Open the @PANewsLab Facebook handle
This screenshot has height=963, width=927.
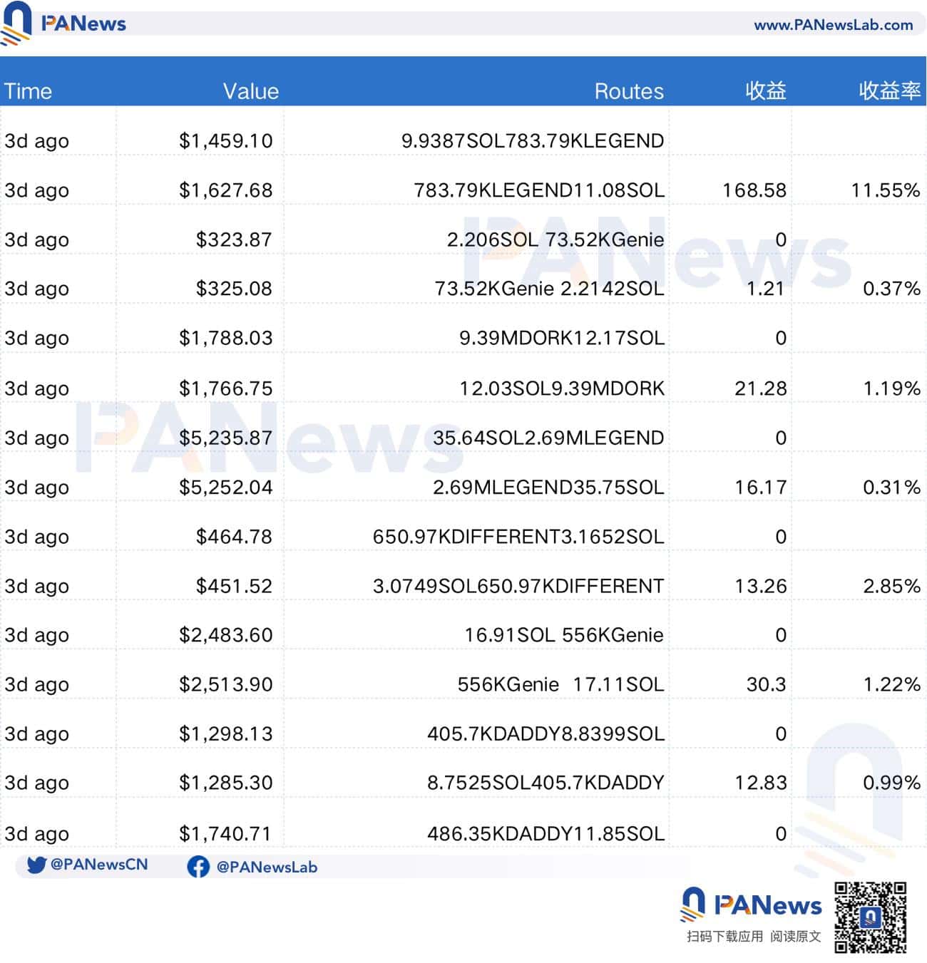pyautogui.click(x=267, y=867)
